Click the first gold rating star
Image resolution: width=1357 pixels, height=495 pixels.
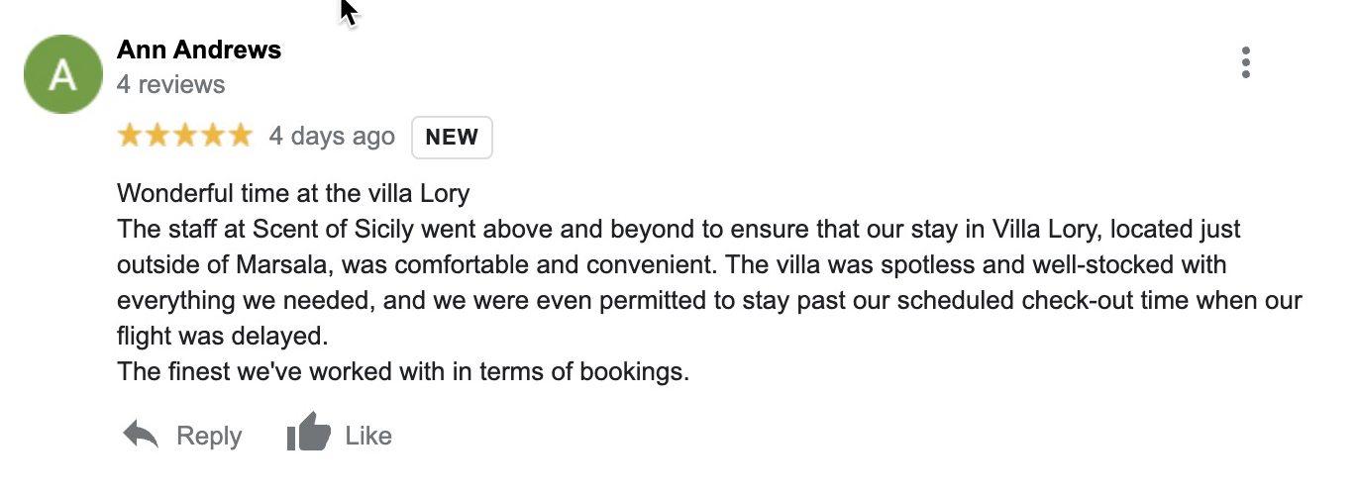pos(130,136)
